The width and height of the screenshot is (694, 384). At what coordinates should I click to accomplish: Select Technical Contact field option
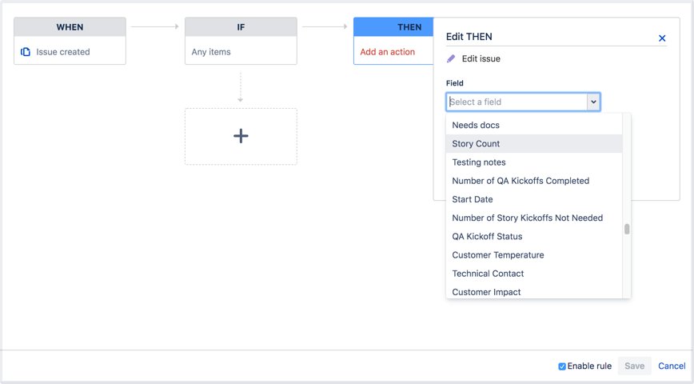click(488, 274)
